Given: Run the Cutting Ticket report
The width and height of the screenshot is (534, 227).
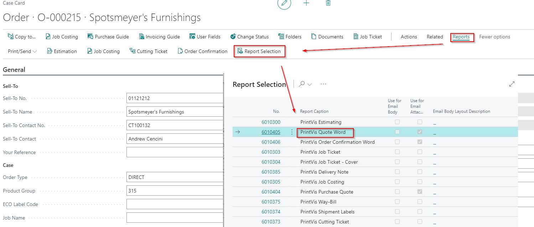Looking at the screenshot, I should point(149,51).
